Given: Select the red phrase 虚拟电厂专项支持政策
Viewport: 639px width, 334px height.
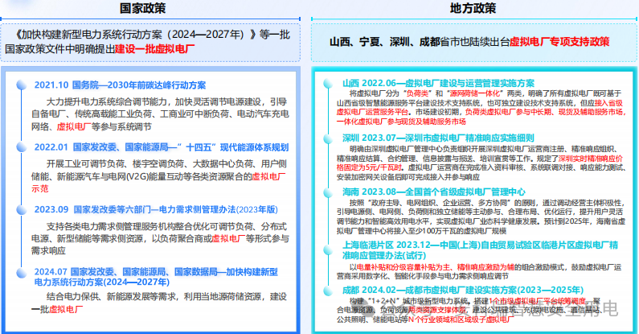Looking at the screenshot, I should 559,42.
